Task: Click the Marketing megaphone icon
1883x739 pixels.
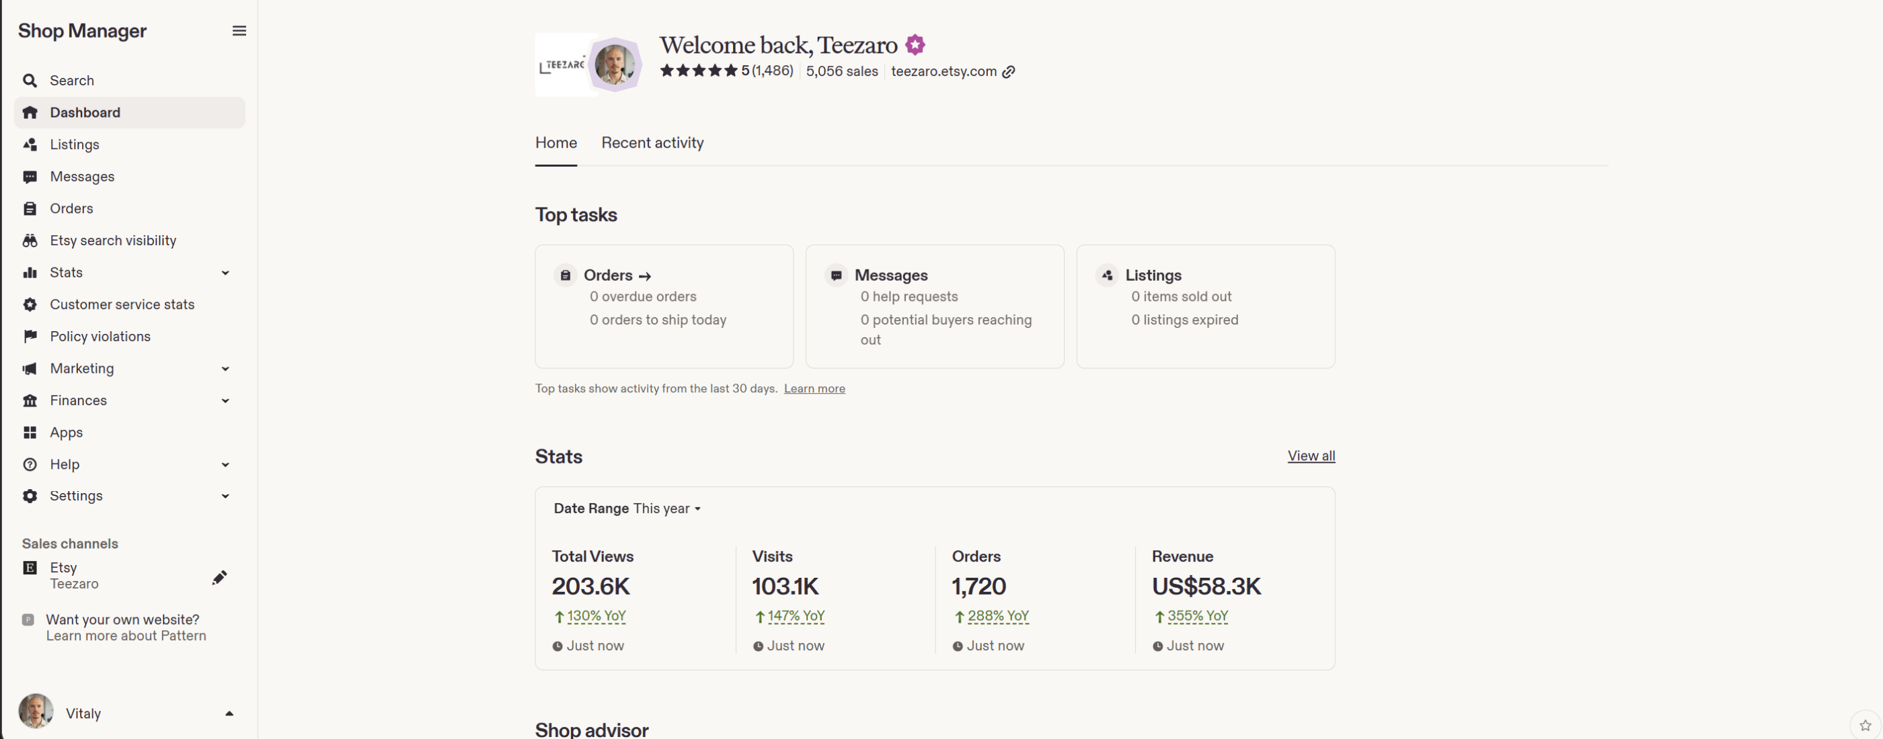Action: coord(30,369)
